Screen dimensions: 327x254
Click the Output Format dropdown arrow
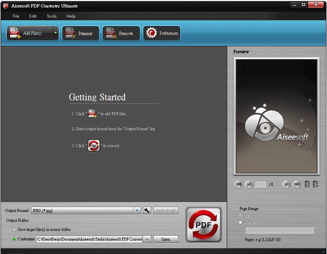click(137, 210)
